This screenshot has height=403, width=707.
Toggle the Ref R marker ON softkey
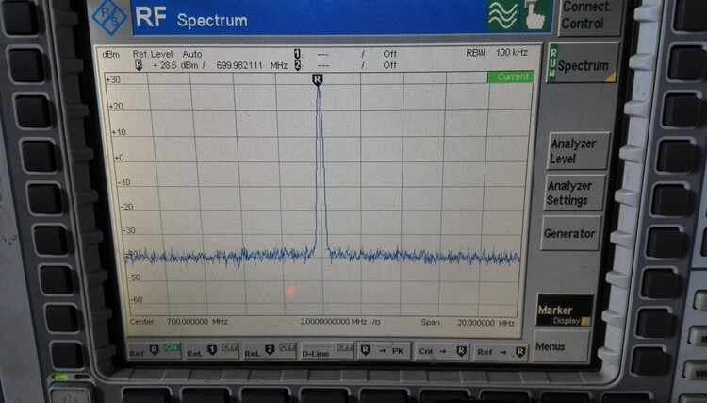point(155,350)
